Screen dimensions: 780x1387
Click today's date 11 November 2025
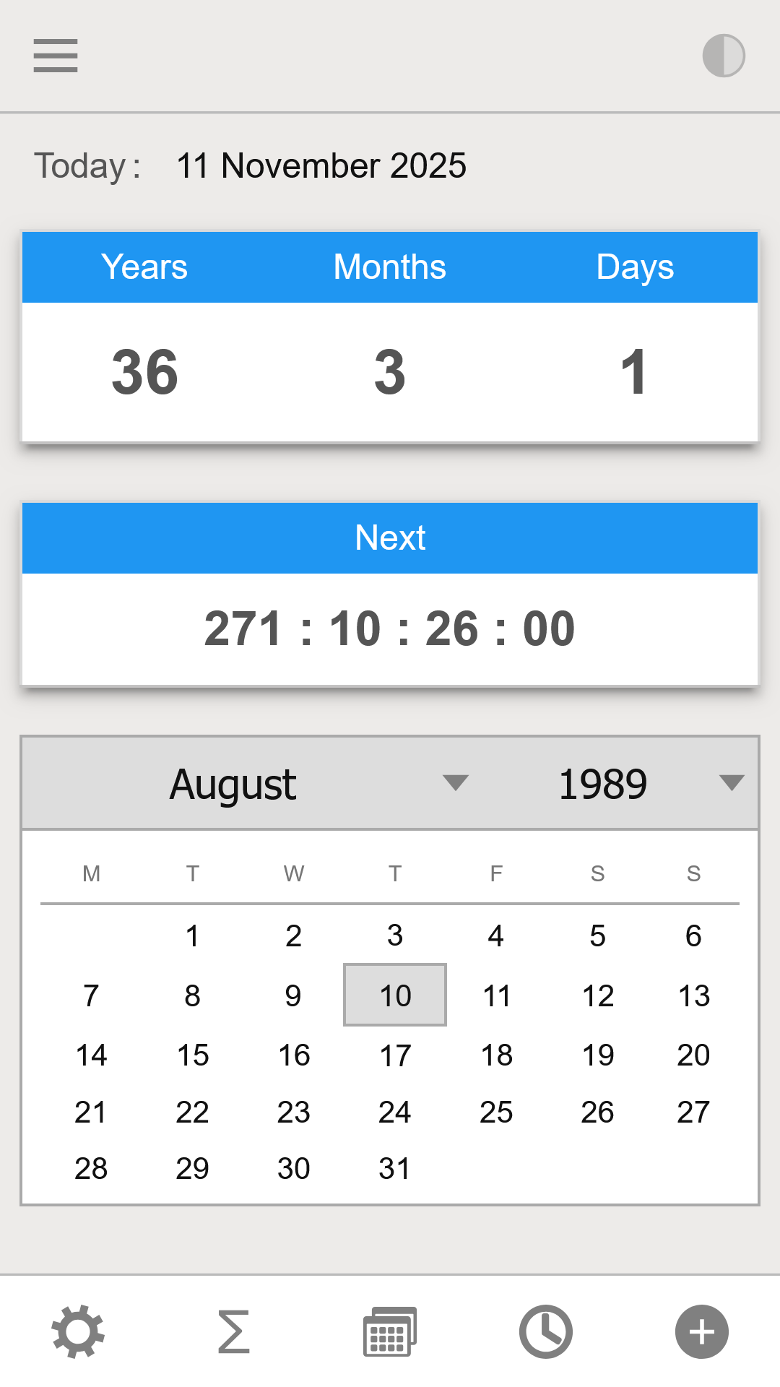click(321, 166)
